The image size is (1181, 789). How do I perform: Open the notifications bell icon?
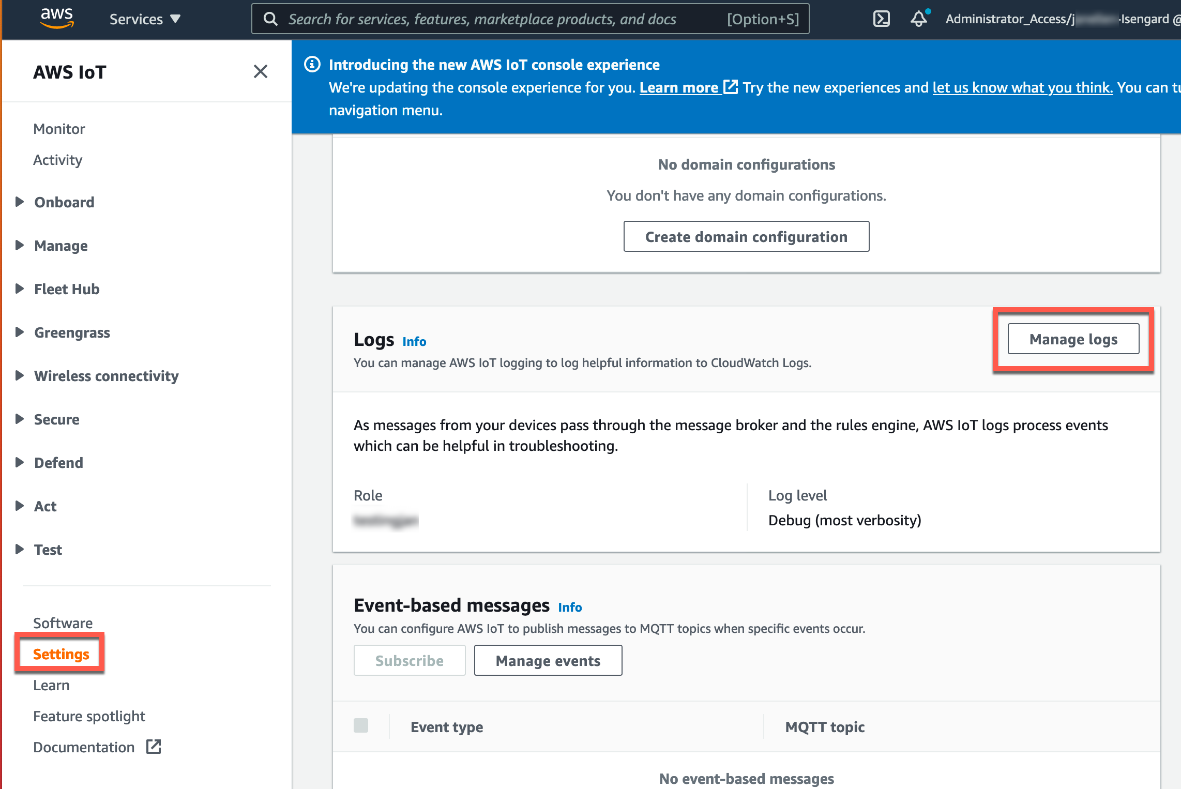919,19
